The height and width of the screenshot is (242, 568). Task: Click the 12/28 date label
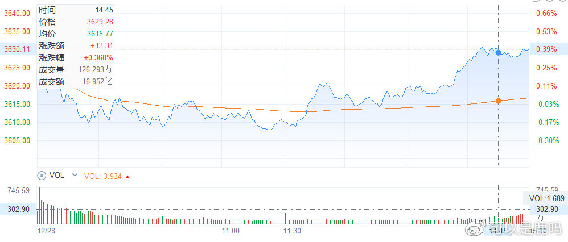(x=45, y=231)
